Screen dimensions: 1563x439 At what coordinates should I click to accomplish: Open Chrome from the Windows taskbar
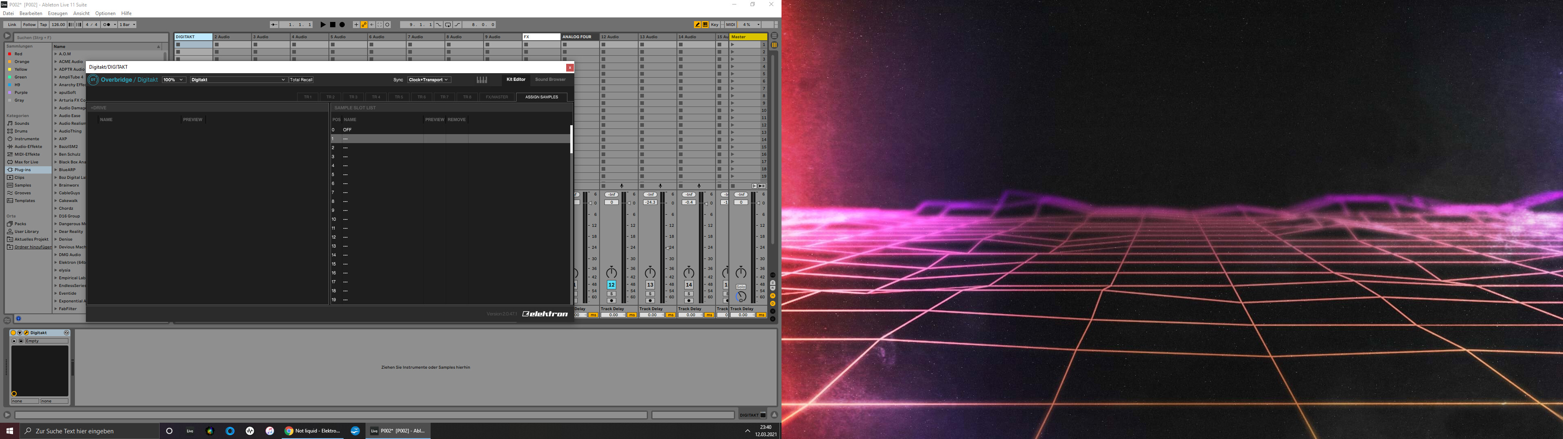tap(313, 431)
